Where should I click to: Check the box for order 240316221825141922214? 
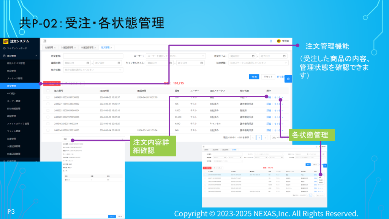(48, 124)
